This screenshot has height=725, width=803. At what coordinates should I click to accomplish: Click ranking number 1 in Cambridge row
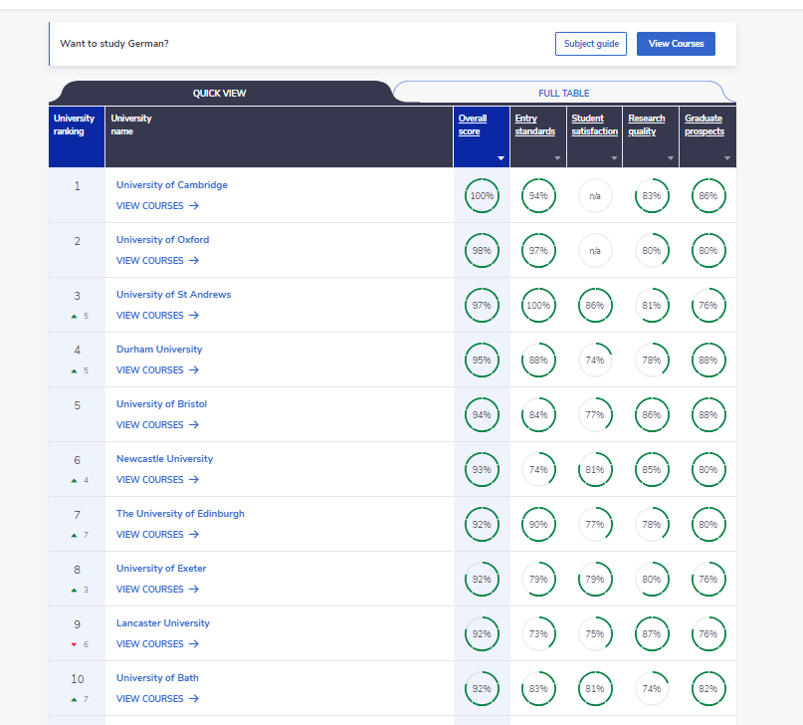[x=77, y=186]
